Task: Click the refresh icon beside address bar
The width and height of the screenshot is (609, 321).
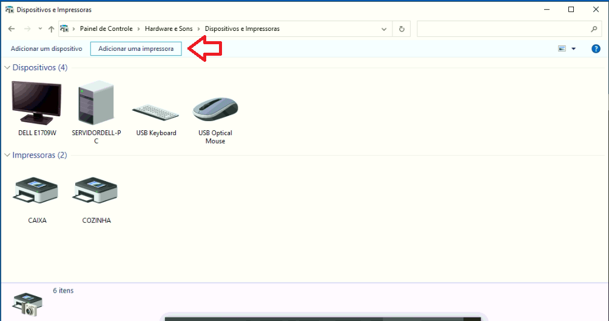Action: (x=402, y=29)
